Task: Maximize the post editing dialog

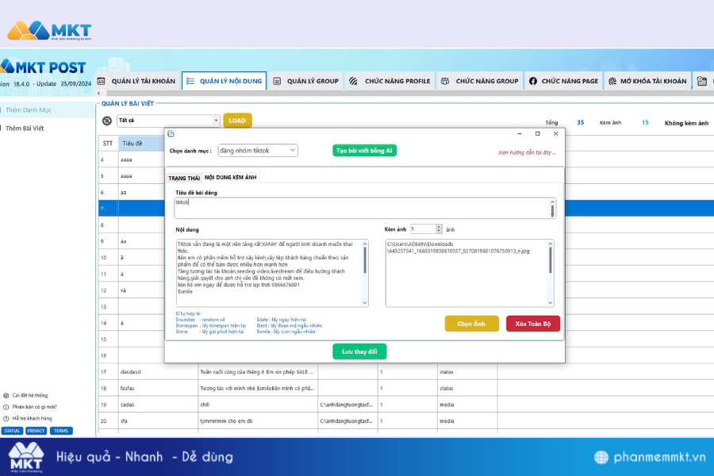Action: [x=537, y=133]
